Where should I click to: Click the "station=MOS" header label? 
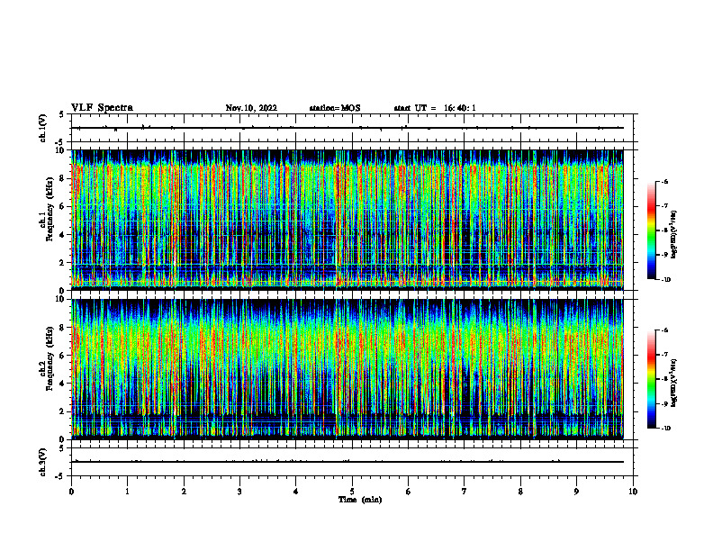point(335,108)
